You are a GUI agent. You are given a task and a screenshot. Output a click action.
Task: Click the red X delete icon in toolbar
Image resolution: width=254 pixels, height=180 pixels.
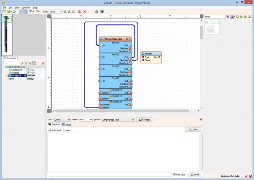pyautogui.click(x=85, y=12)
